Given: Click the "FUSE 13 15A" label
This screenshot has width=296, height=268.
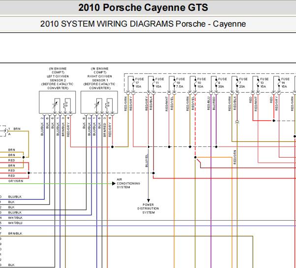Looking at the screenshot, I should (x=265, y=83).
